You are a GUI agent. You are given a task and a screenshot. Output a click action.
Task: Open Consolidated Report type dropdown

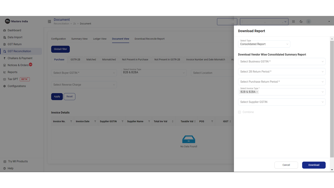pyautogui.click(x=264, y=44)
